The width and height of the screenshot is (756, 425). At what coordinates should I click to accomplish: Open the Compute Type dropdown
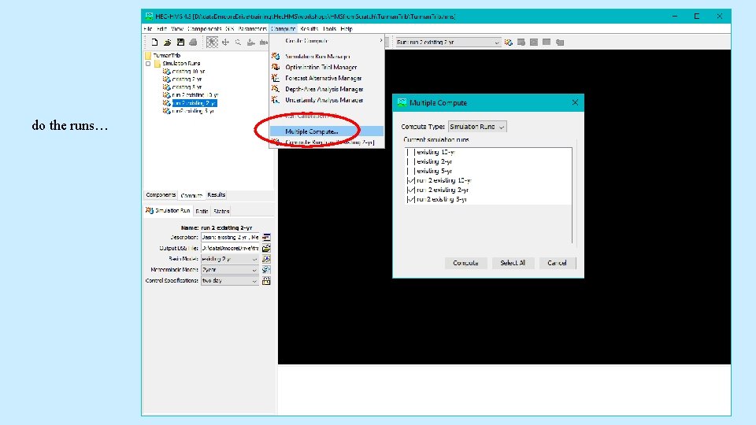[x=477, y=127]
